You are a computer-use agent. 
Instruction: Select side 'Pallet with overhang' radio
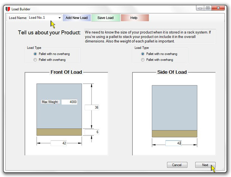click(x=143, y=60)
